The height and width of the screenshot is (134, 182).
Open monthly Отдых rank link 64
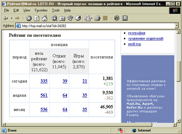point(65,110)
